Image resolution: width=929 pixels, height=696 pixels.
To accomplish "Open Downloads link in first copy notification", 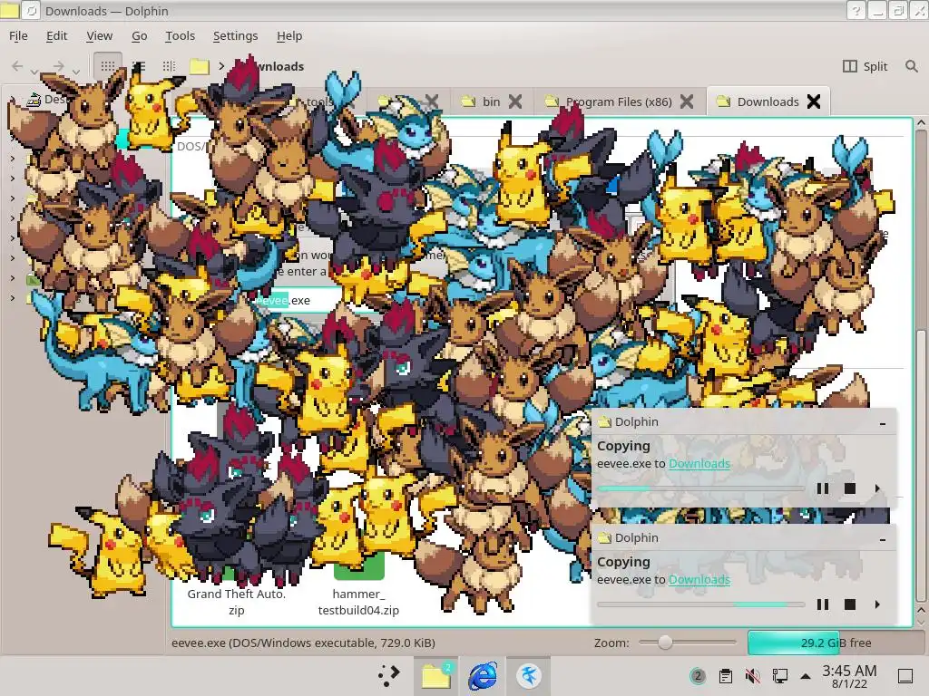I will [699, 464].
